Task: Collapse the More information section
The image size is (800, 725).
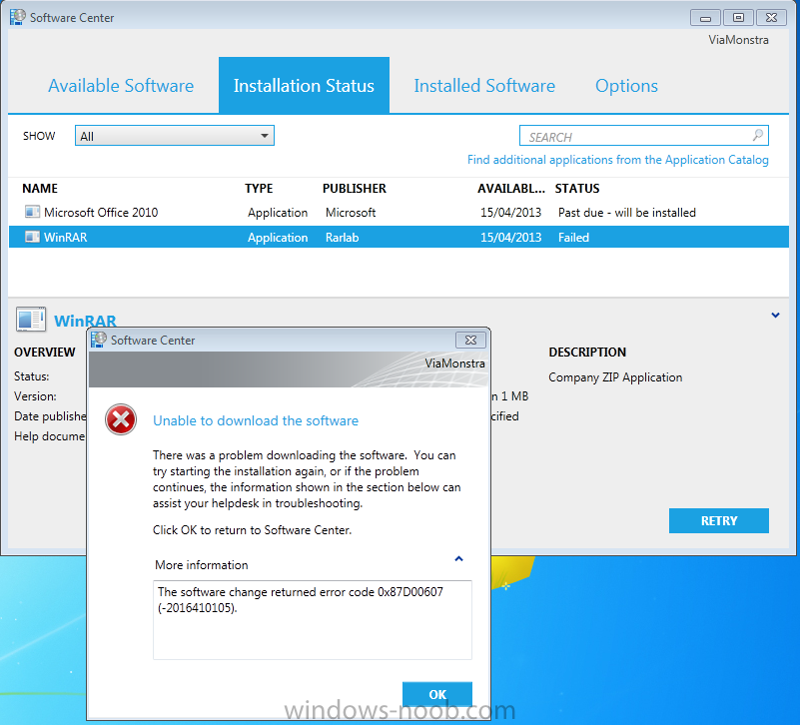Action: coord(458,559)
